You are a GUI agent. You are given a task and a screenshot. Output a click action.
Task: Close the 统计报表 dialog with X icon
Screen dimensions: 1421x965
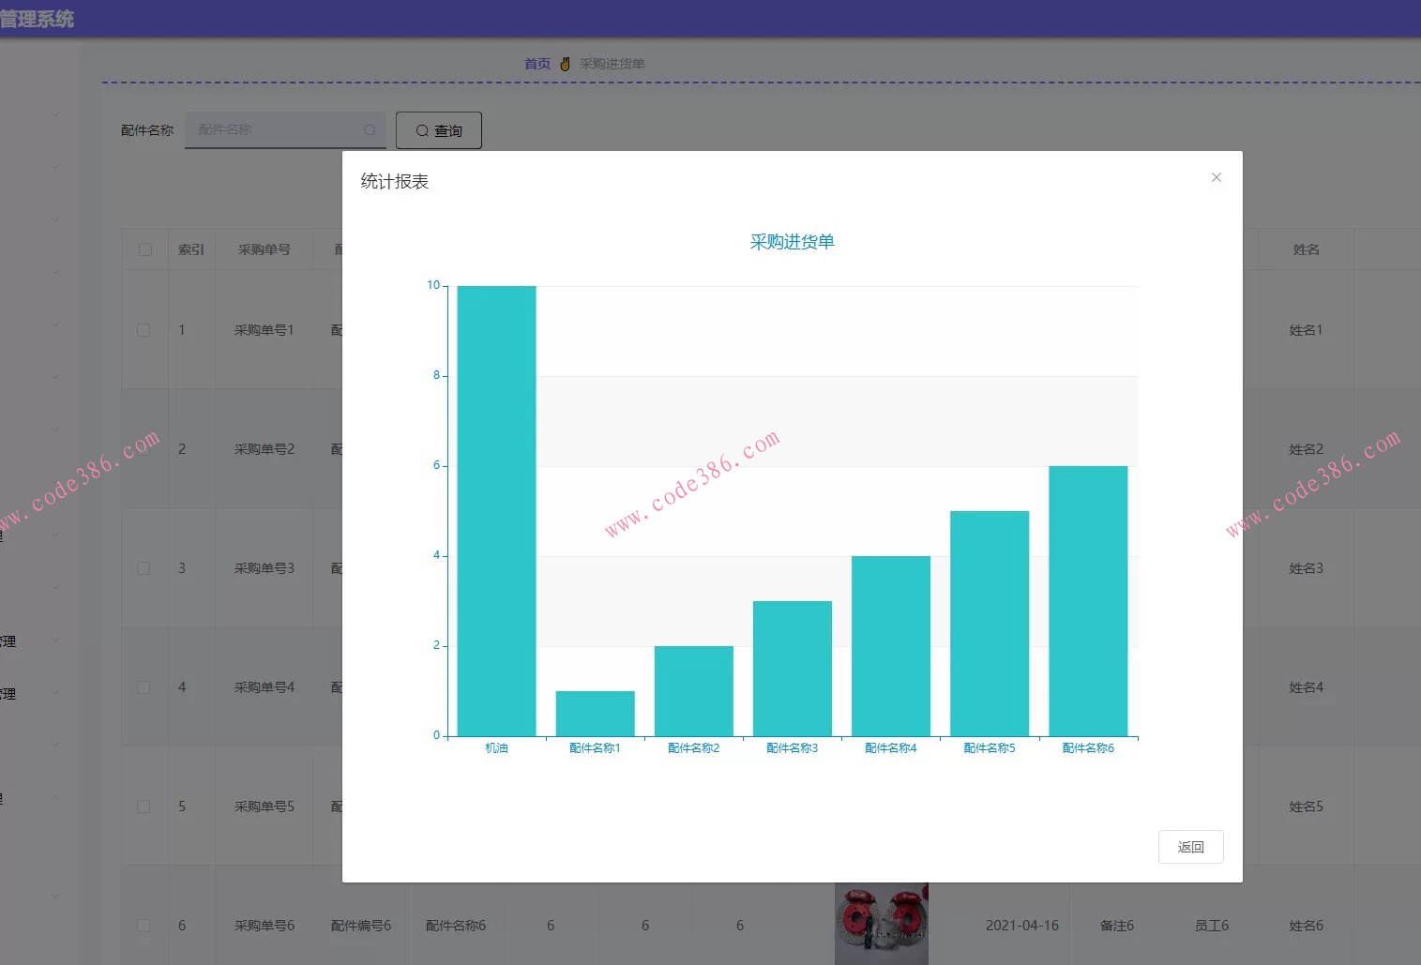[1216, 177]
